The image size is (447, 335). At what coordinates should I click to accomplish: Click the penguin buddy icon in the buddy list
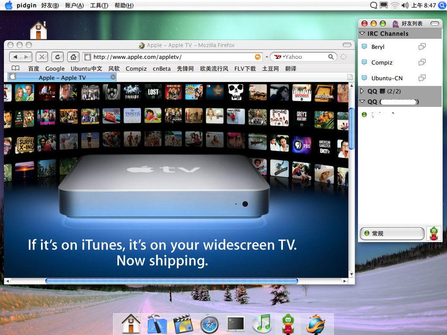coord(433,234)
